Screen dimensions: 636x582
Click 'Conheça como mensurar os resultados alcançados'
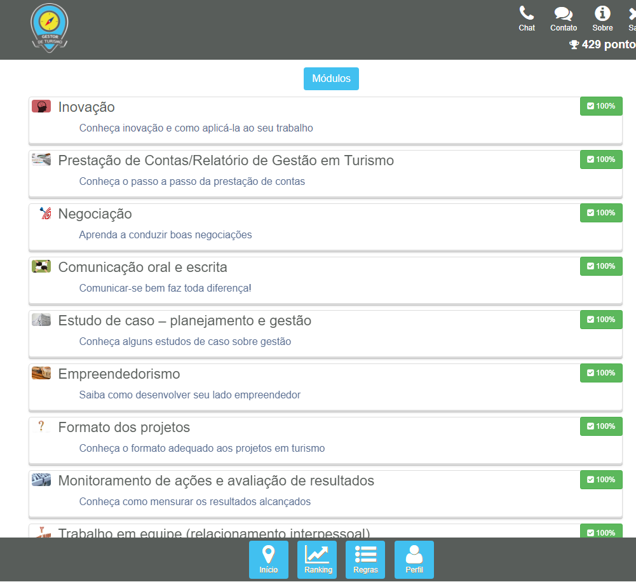(194, 502)
